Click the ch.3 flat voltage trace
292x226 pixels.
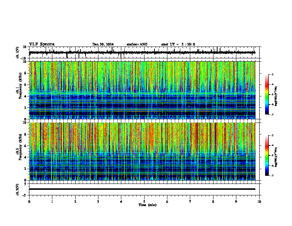142,189
